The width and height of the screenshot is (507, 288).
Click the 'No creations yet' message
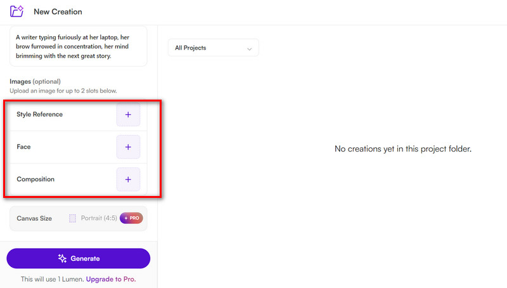click(402, 150)
